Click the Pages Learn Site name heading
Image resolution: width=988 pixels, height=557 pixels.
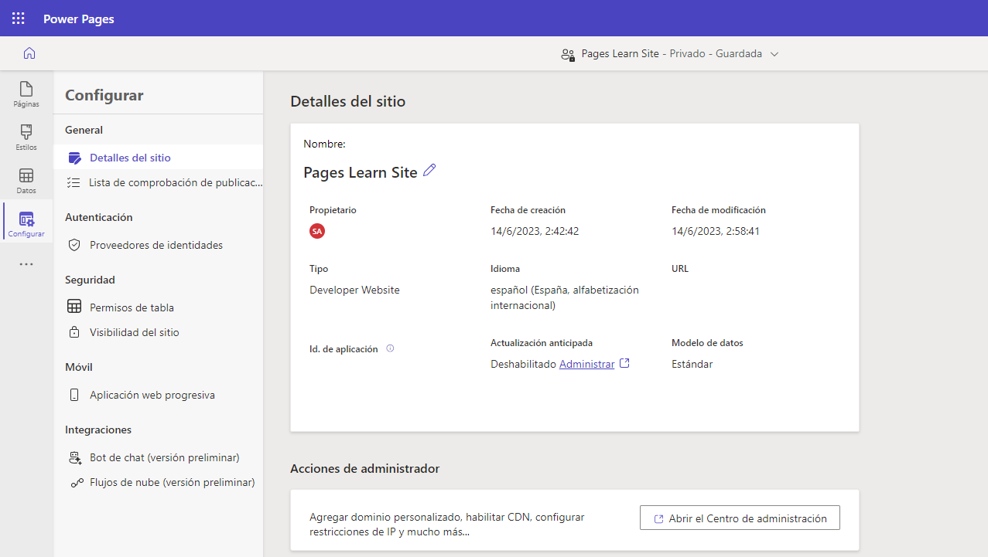click(x=361, y=172)
